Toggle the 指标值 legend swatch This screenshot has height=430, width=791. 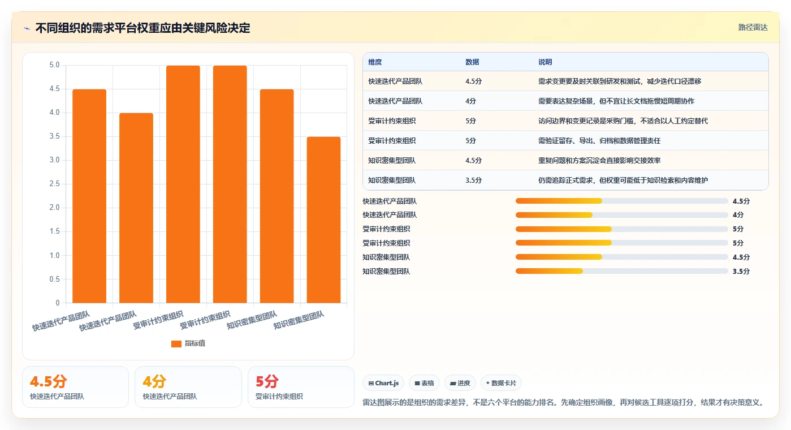[x=176, y=343]
